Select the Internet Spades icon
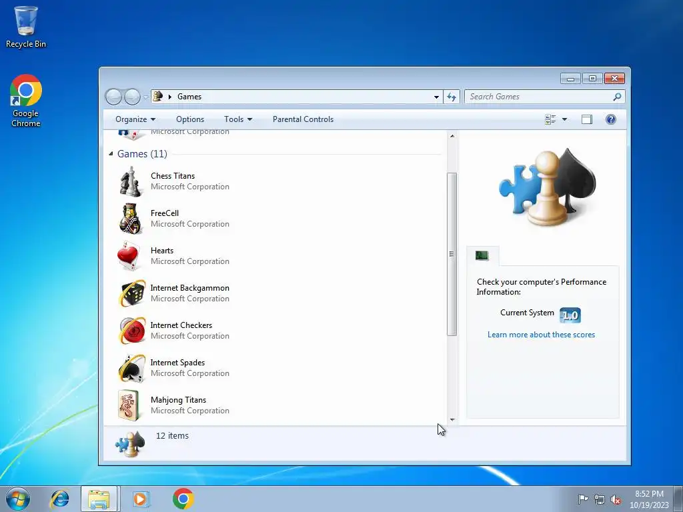Screen dimensions: 683x512 click(131, 368)
